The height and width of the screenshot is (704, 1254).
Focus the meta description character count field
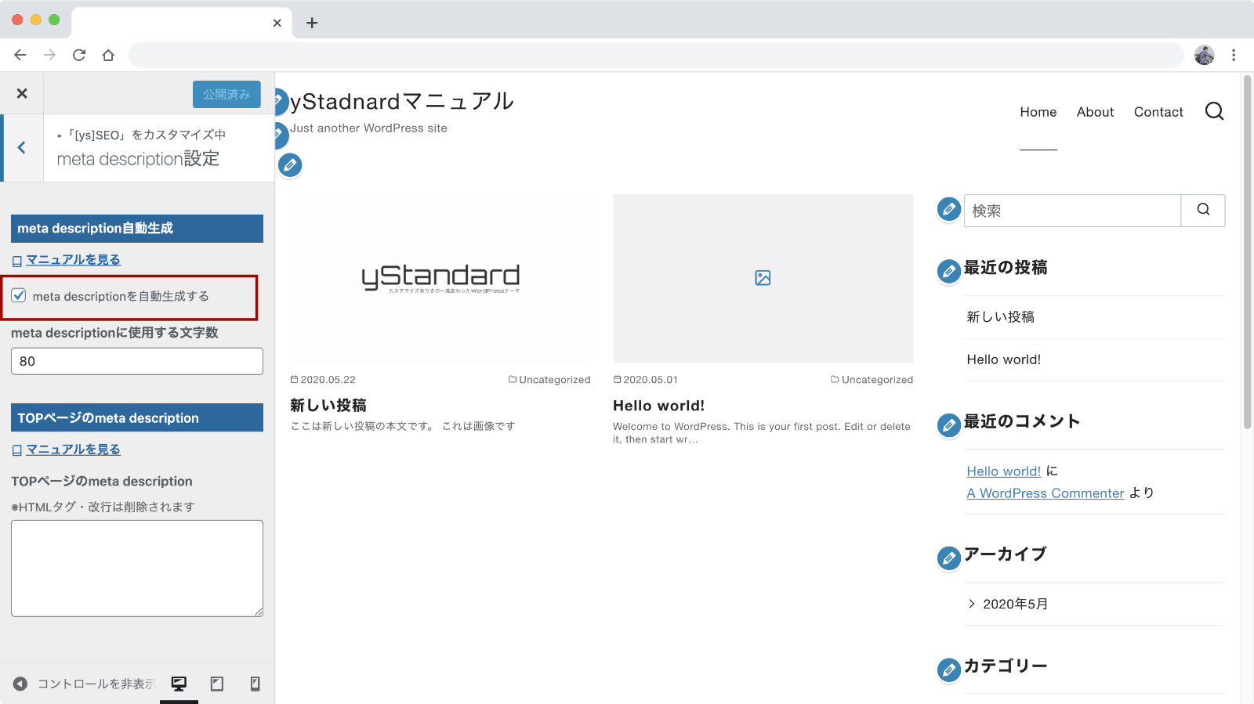point(137,361)
